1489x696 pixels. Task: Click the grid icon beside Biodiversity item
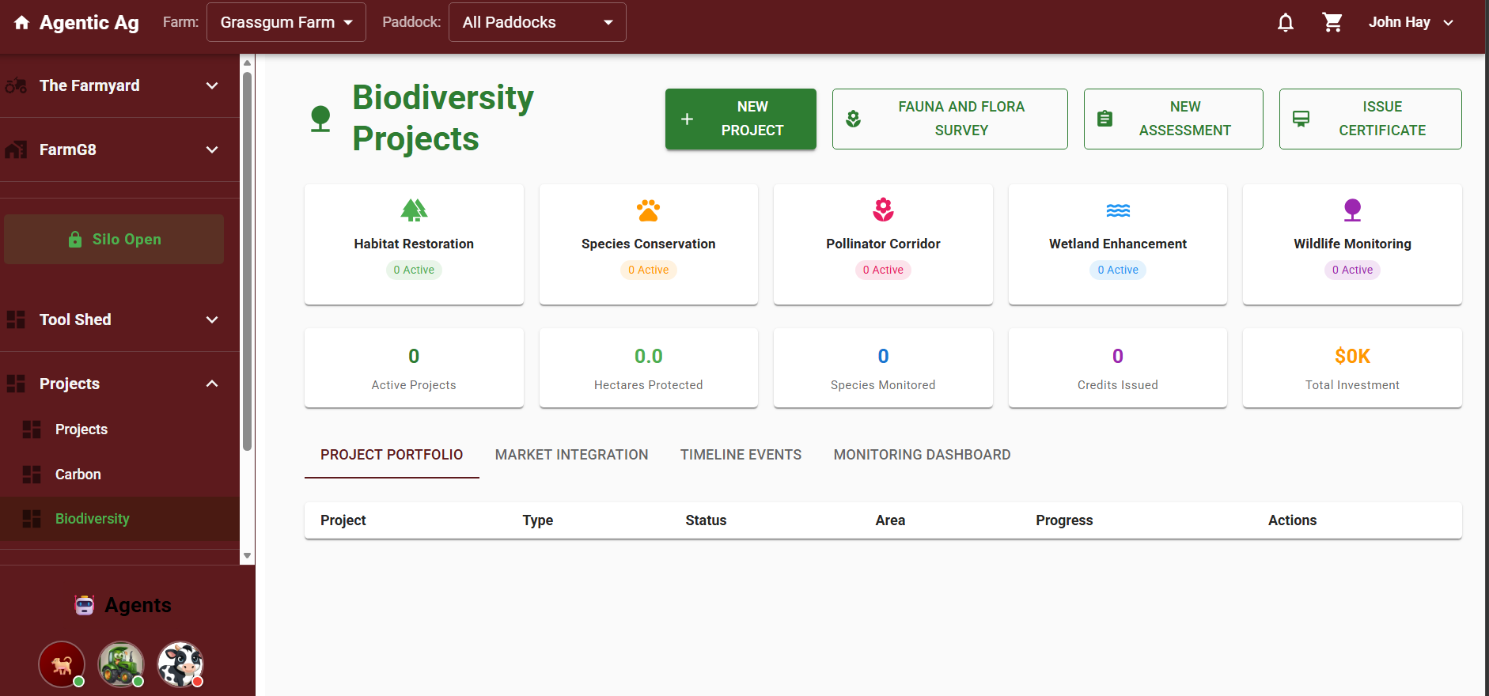32,519
